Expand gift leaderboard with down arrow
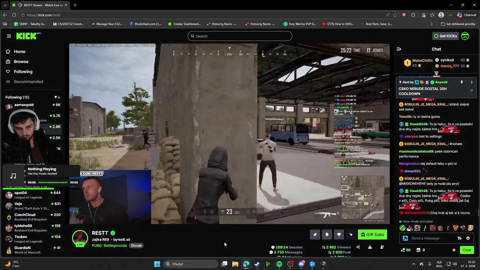 pos(436,73)
